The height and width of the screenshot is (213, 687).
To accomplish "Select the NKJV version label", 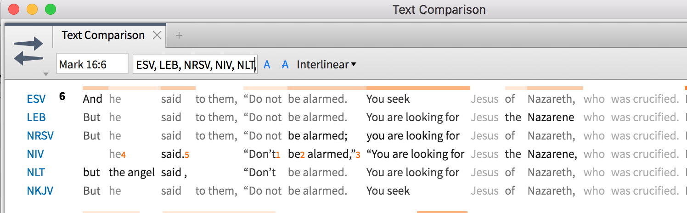I will pos(40,191).
